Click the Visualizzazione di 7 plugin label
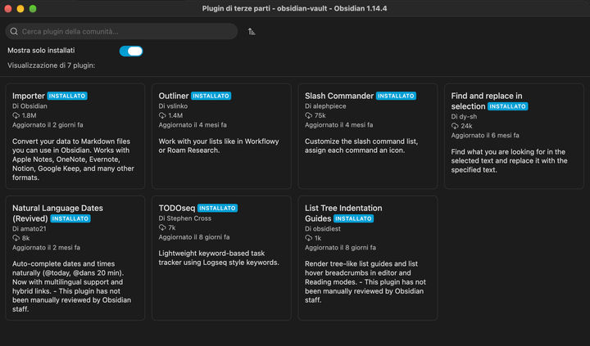Screen dimensions: 590x346 (x=51, y=65)
